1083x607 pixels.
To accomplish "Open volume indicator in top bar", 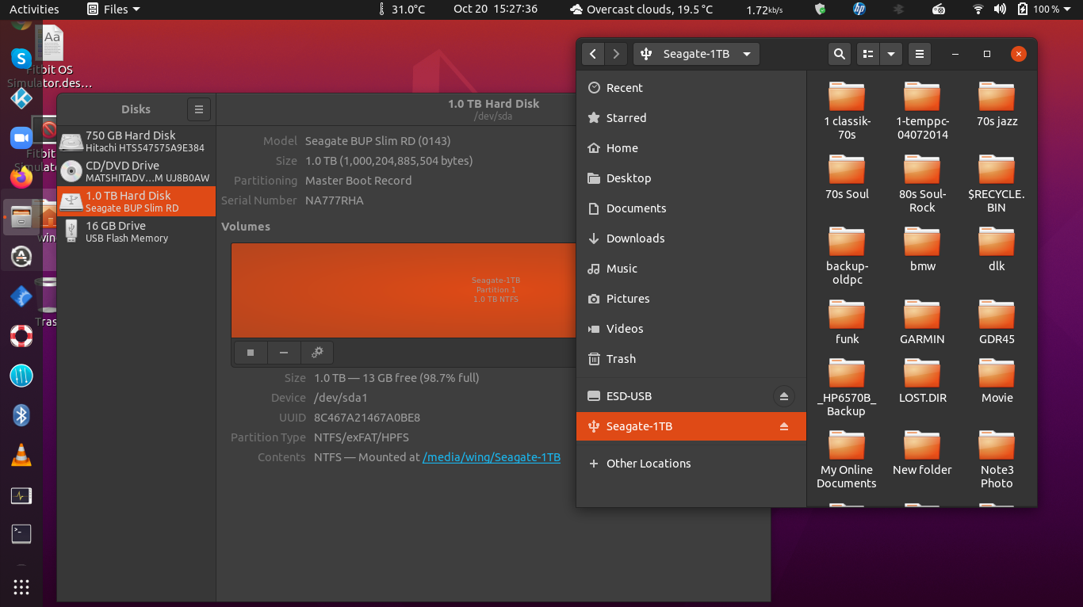I will click(1000, 10).
